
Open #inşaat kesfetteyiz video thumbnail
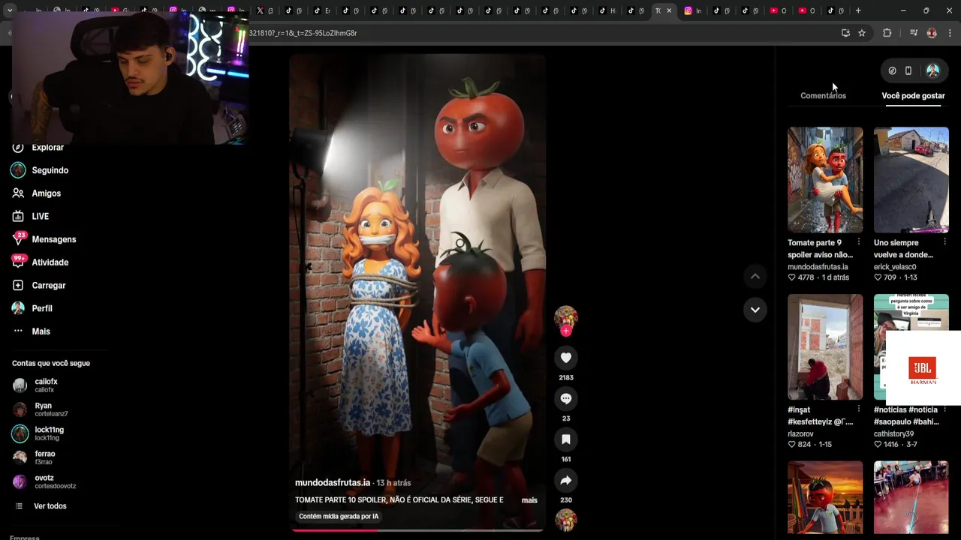click(x=825, y=347)
